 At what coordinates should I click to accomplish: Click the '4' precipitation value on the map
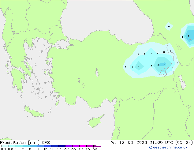click(188, 36)
